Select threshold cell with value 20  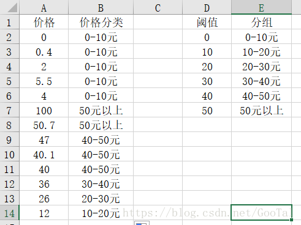207,66
